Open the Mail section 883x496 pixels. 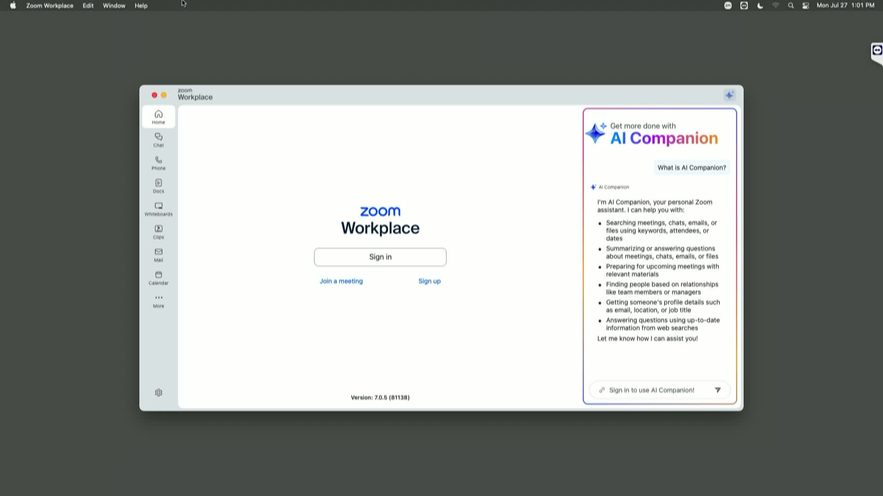pos(159,254)
